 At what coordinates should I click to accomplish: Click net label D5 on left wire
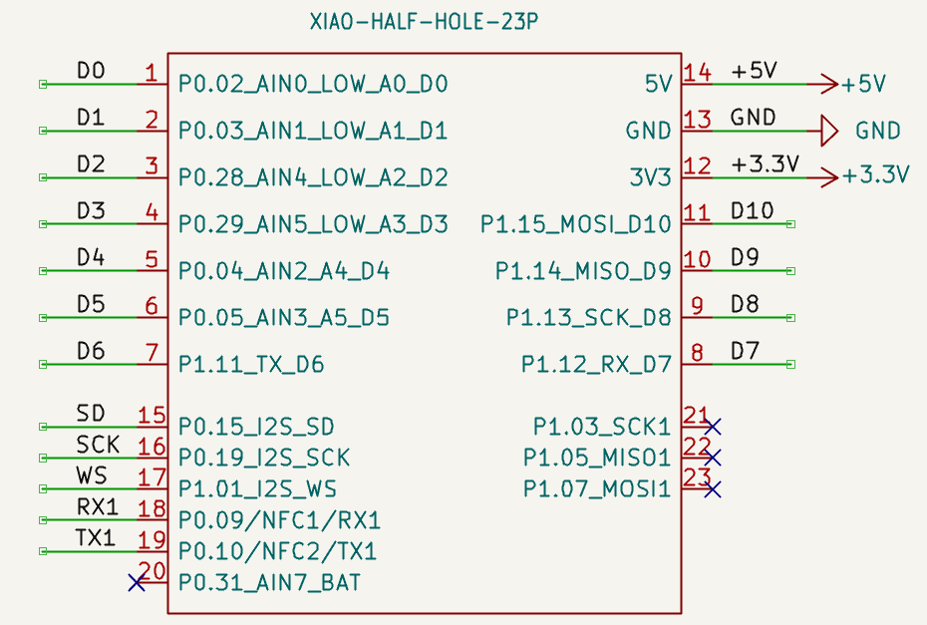point(91,304)
